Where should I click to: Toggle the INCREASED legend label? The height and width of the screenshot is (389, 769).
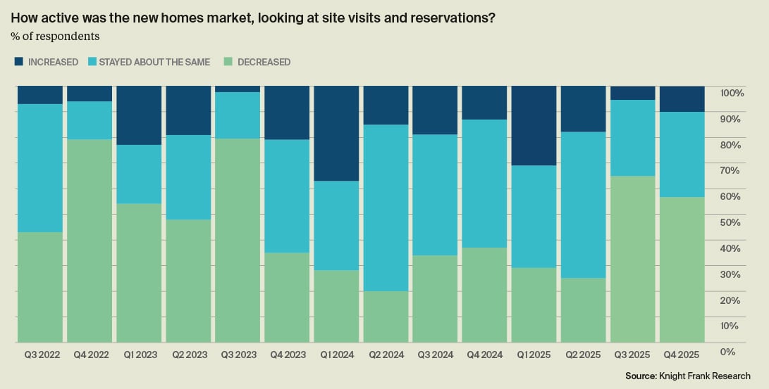(53, 62)
